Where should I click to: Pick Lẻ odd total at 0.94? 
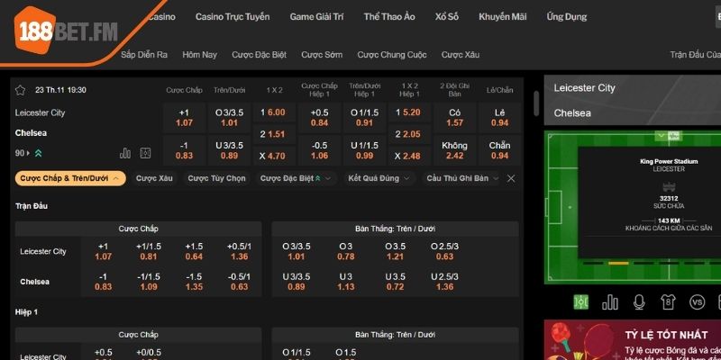click(x=500, y=118)
